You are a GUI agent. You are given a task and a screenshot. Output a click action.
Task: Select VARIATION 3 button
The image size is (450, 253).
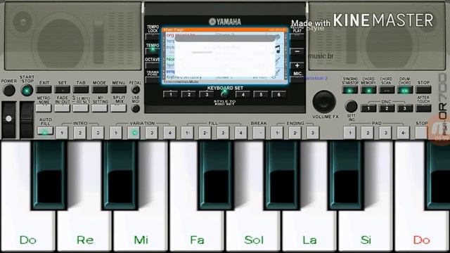(152, 133)
